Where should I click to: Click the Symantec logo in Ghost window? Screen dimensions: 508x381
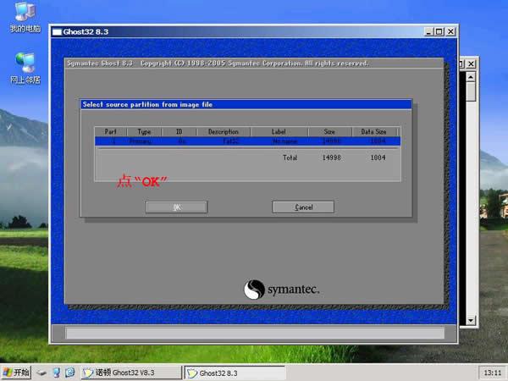pos(281,290)
